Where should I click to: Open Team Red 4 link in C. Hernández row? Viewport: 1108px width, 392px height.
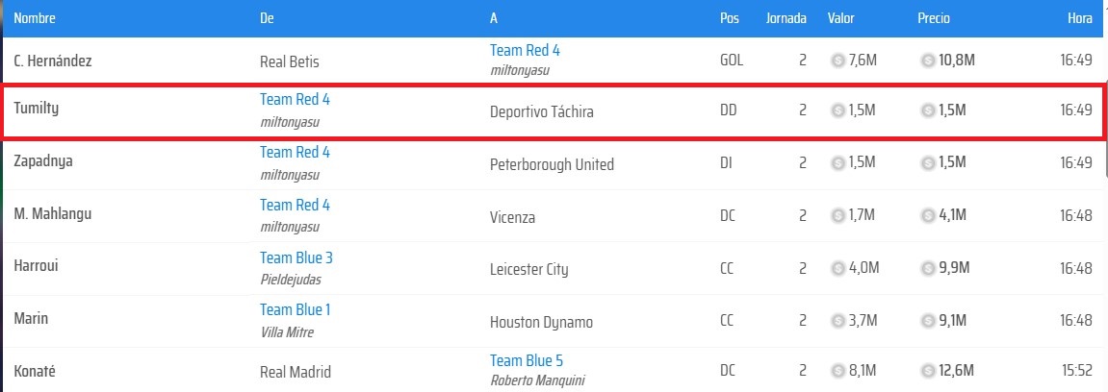(525, 51)
